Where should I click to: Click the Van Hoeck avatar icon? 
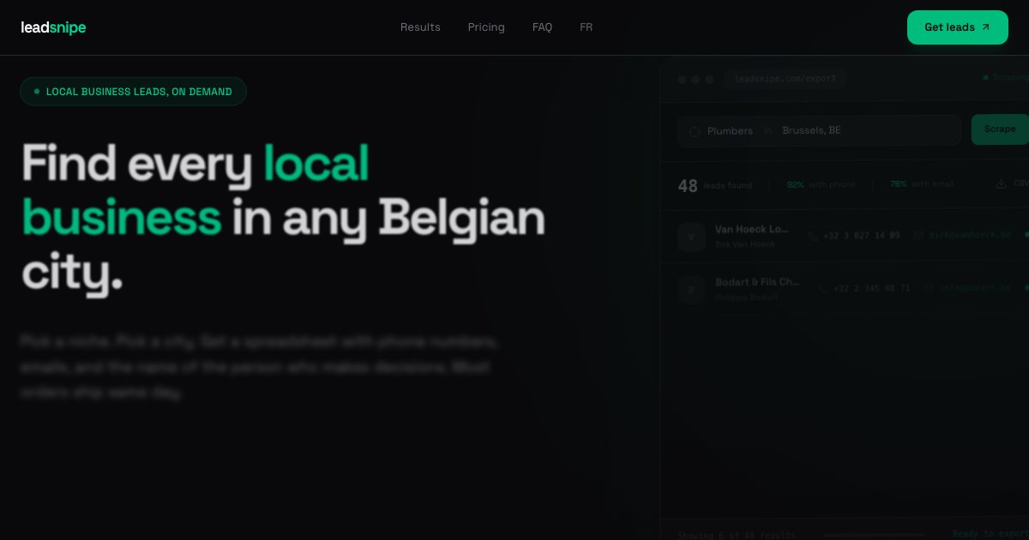(x=691, y=237)
